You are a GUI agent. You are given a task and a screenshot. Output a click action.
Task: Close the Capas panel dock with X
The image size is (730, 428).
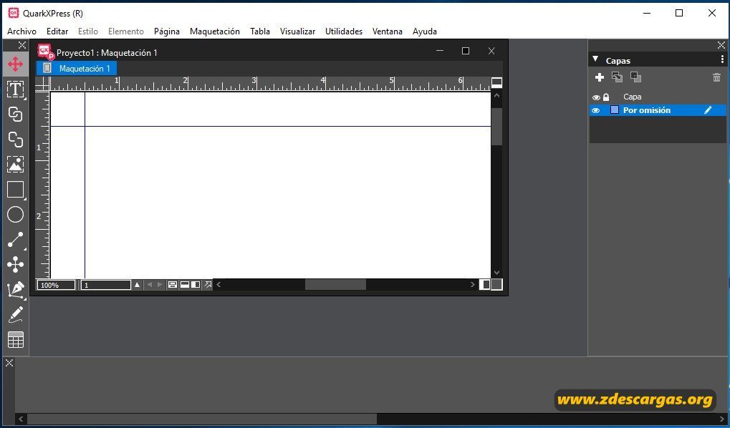(x=721, y=45)
